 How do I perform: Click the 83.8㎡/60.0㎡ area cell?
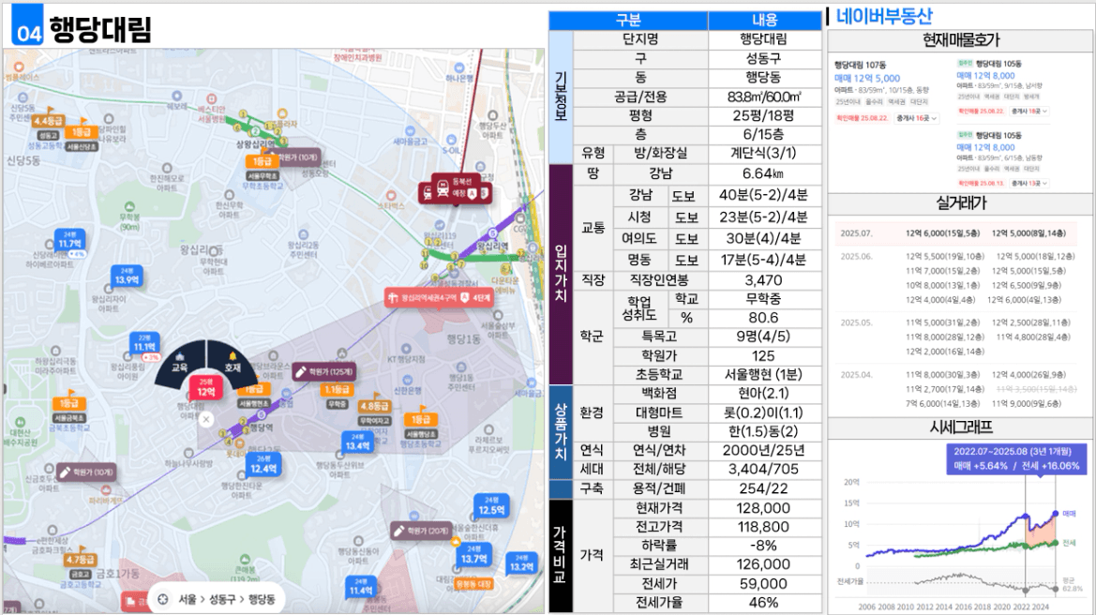[x=764, y=97]
